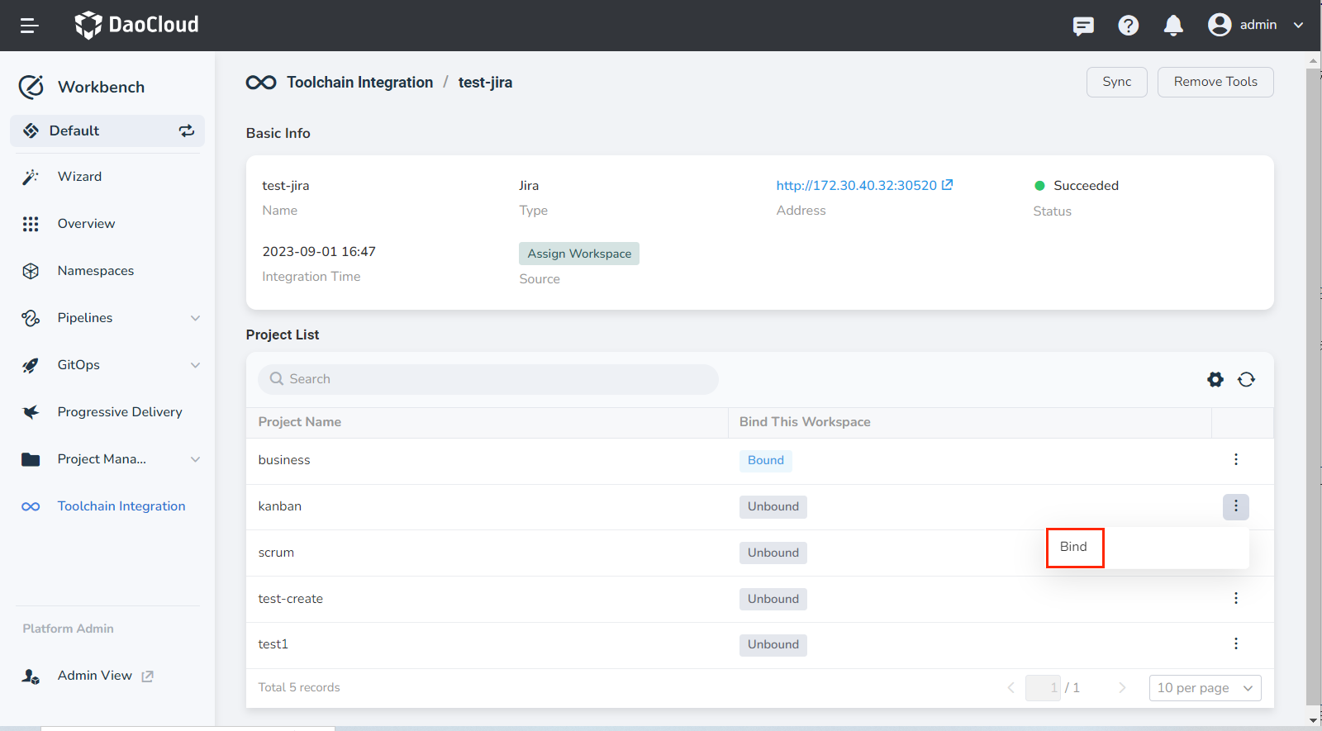This screenshot has height=731, width=1322.
Task: Click the Sync button
Action: click(1116, 82)
